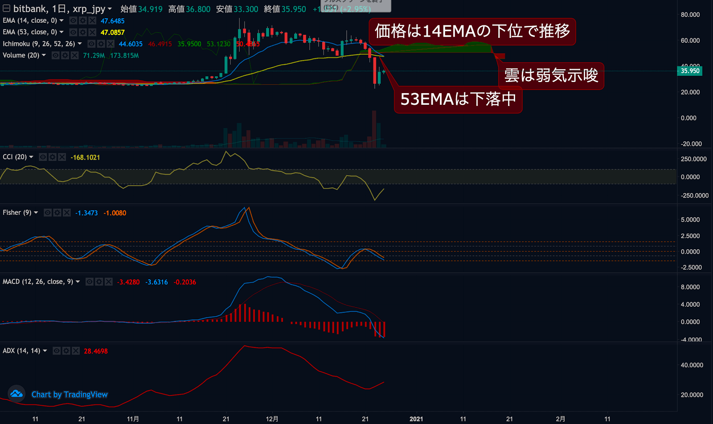The height and width of the screenshot is (424, 713).
Task: Collapse the legend using the minus box icon
Action: click(x=7, y=8)
